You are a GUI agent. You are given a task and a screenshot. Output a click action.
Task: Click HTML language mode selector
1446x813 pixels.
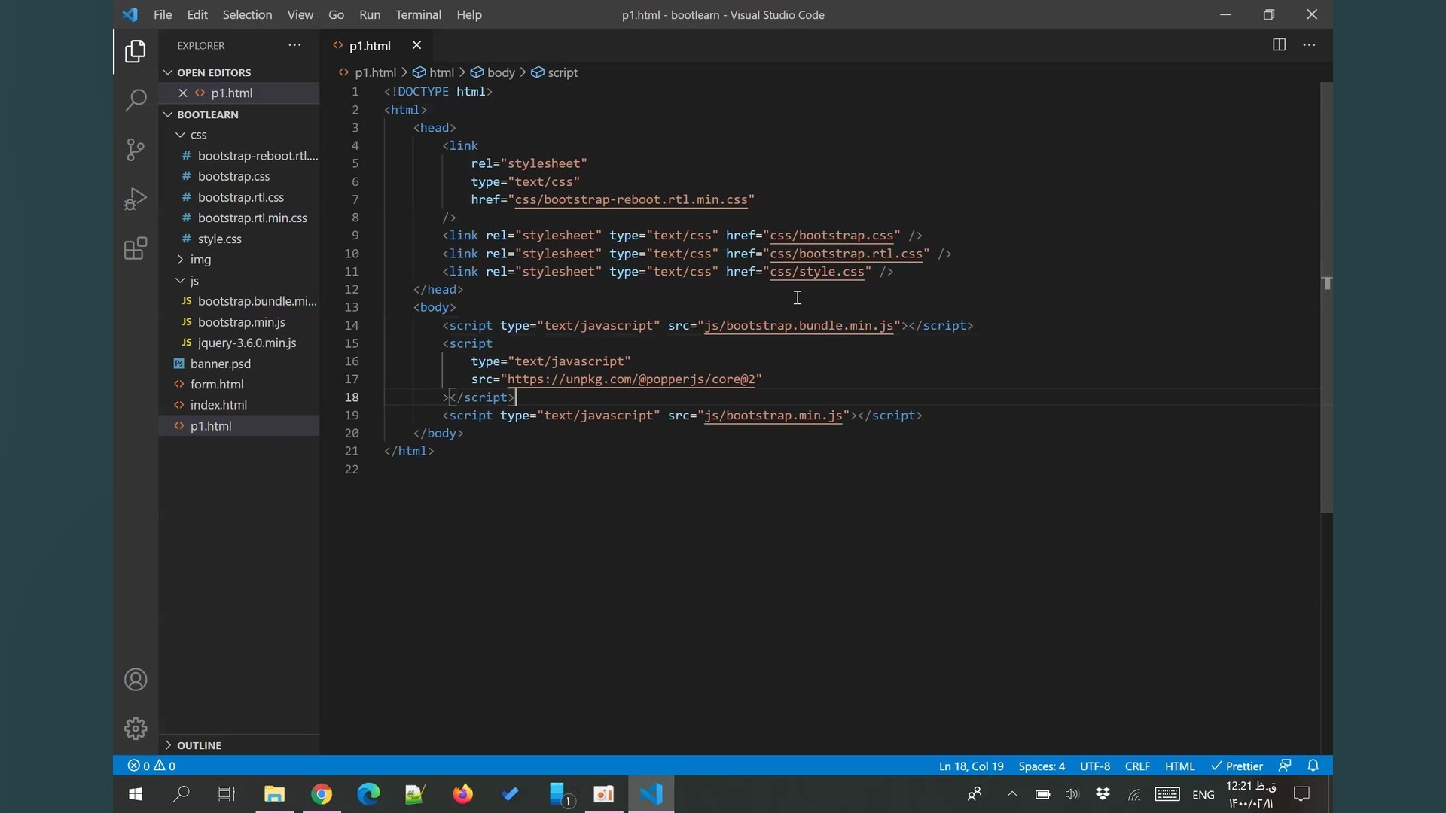(x=1179, y=766)
